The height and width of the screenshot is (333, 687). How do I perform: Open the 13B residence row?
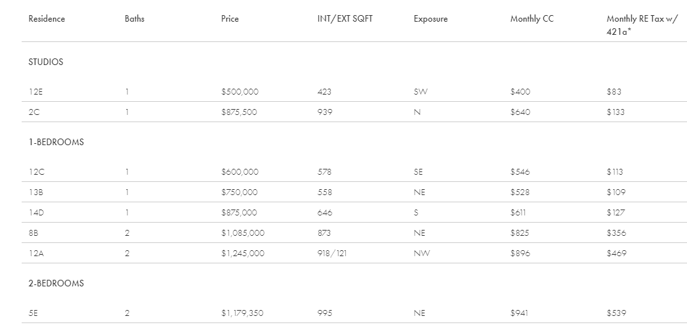click(35, 192)
